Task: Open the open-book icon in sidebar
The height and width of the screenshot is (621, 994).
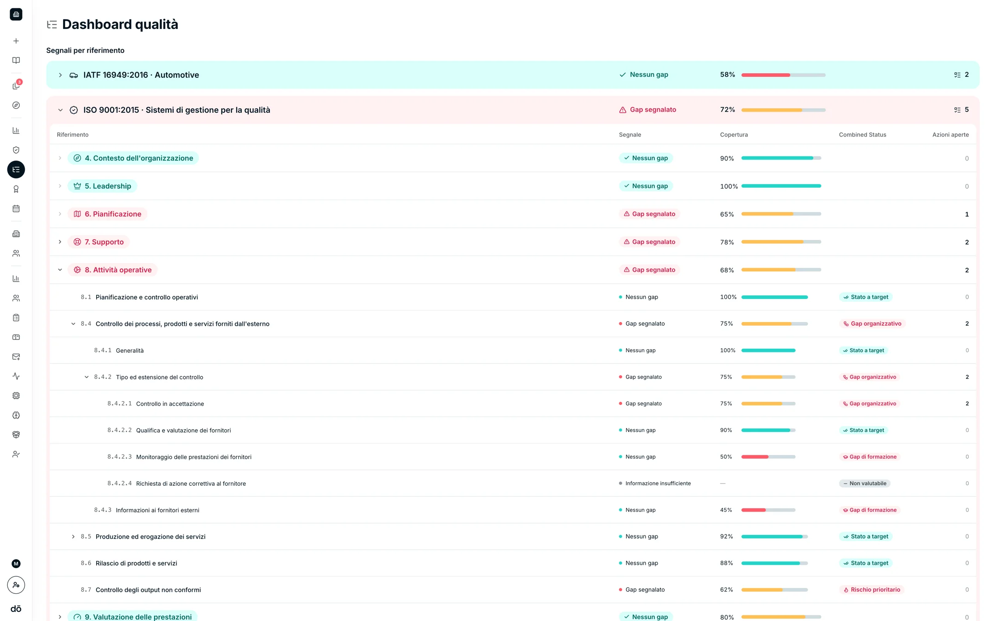Action: click(16, 60)
